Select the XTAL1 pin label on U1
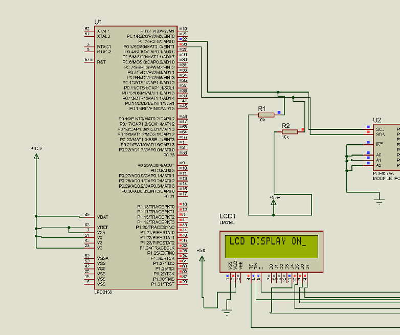 (103, 31)
